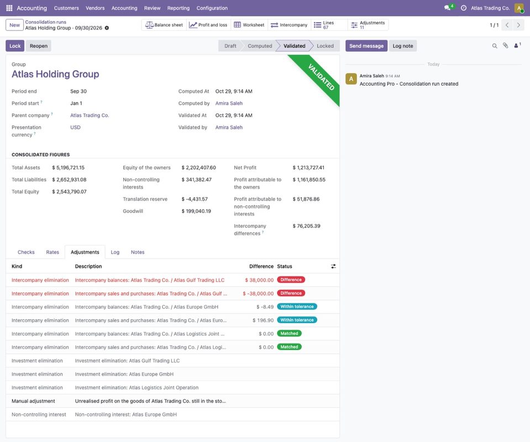Switch to the Notes tab
The width and height of the screenshot is (530, 442).
pyautogui.click(x=138, y=252)
